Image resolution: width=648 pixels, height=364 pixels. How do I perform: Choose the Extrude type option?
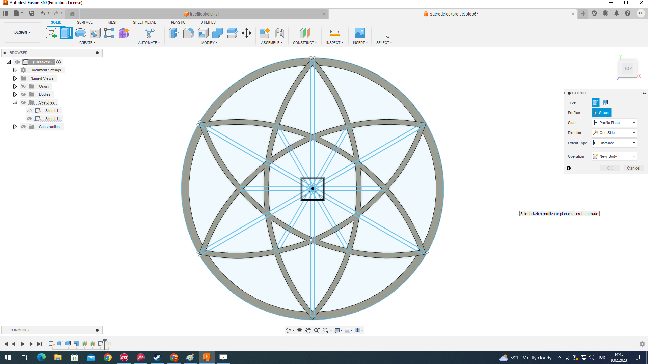pos(596,102)
